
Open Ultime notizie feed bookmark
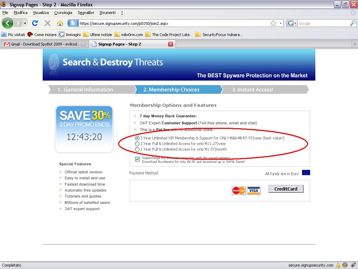[98, 35]
